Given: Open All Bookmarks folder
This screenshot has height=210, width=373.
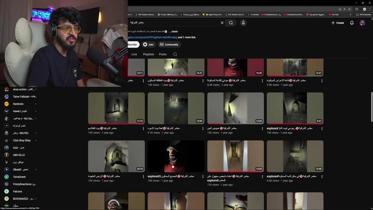Looking at the screenshot, I should click(x=363, y=15).
